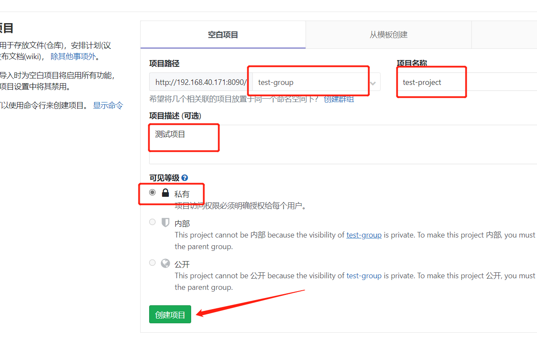Switch to the 从模板创建 tab

(388, 35)
